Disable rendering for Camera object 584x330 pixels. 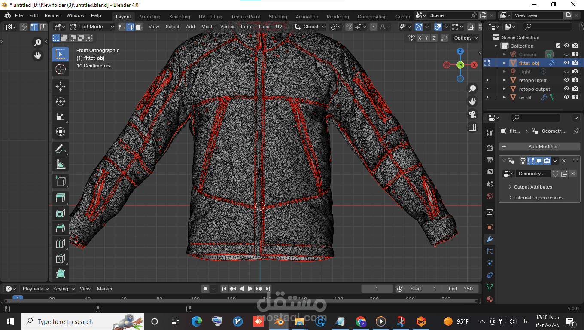pos(575,54)
